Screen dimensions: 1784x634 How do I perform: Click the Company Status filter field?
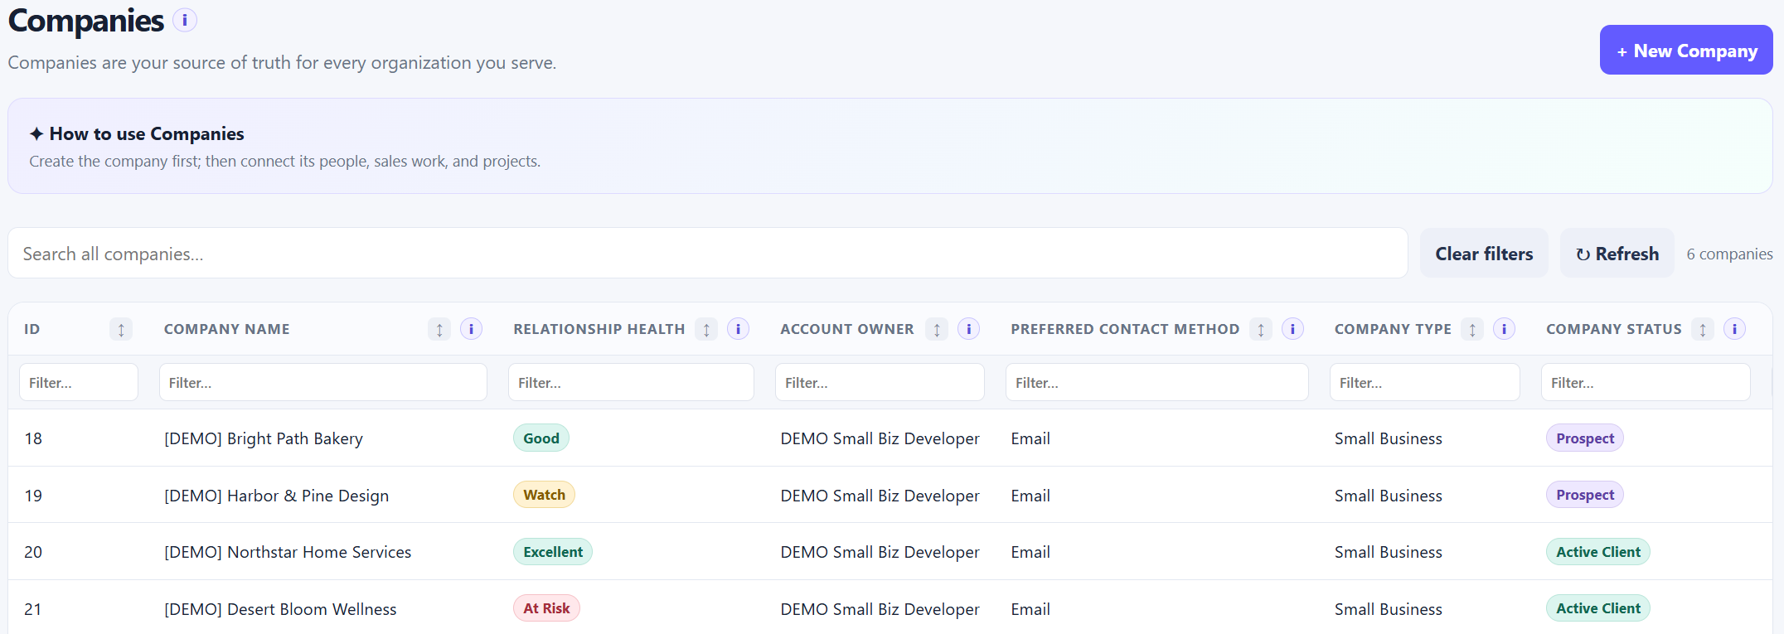(1646, 382)
